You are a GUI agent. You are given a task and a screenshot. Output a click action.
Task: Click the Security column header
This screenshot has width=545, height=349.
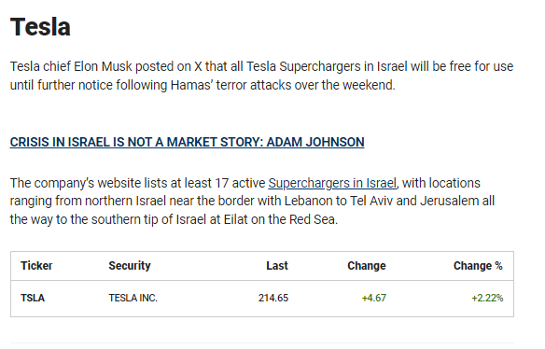130,266
